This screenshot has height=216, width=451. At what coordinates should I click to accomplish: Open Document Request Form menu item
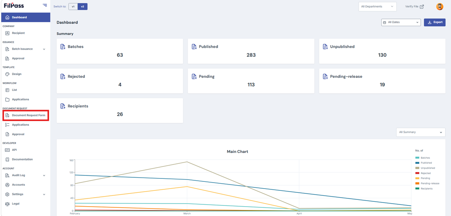[x=25, y=115]
